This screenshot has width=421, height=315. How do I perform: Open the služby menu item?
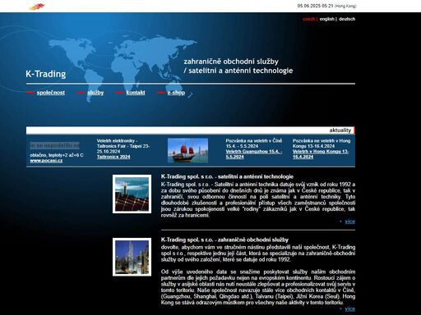click(x=95, y=93)
